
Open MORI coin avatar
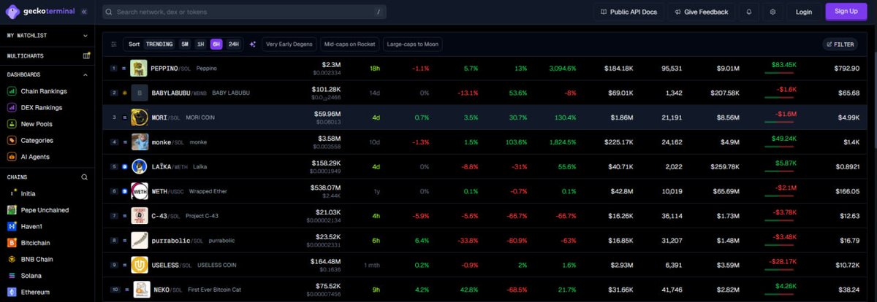[x=139, y=117]
